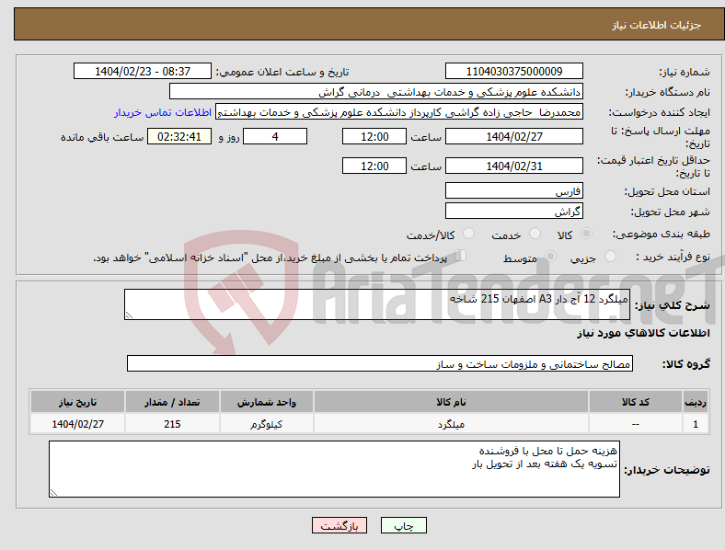
Task: Click the buyer notes text area
Action: click(x=334, y=469)
